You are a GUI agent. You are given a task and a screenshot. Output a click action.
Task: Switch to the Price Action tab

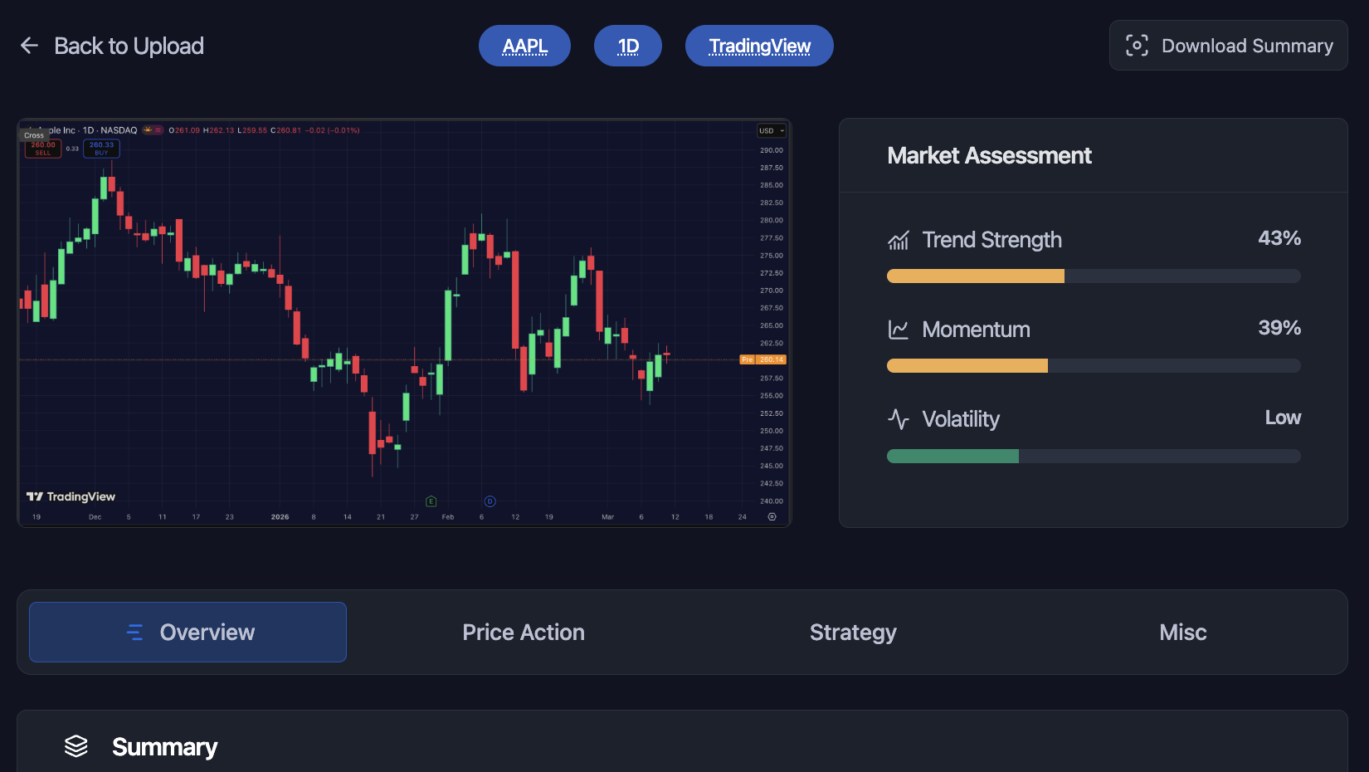click(x=523, y=633)
